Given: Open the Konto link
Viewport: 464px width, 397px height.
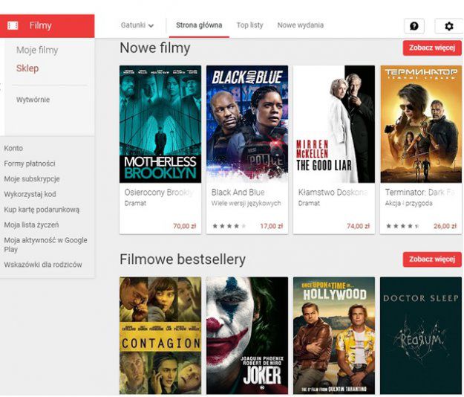Looking at the screenshot, I should (13, 148).
